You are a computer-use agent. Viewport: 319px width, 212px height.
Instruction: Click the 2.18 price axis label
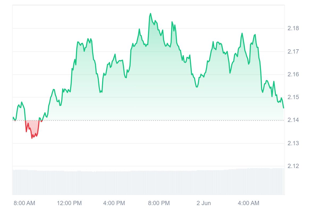tap(293, 28)
